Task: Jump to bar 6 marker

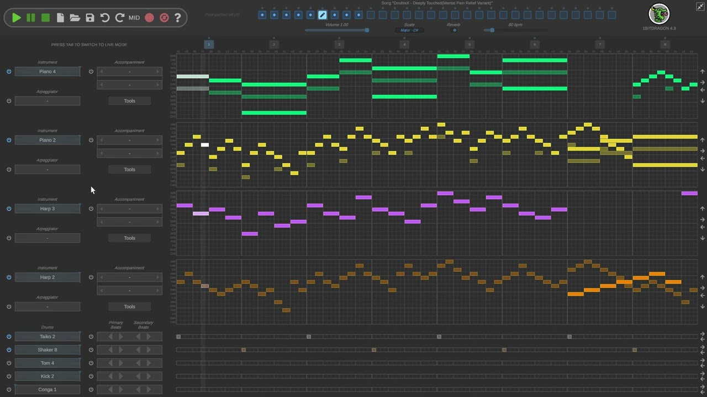Action: tap(535, 44)
